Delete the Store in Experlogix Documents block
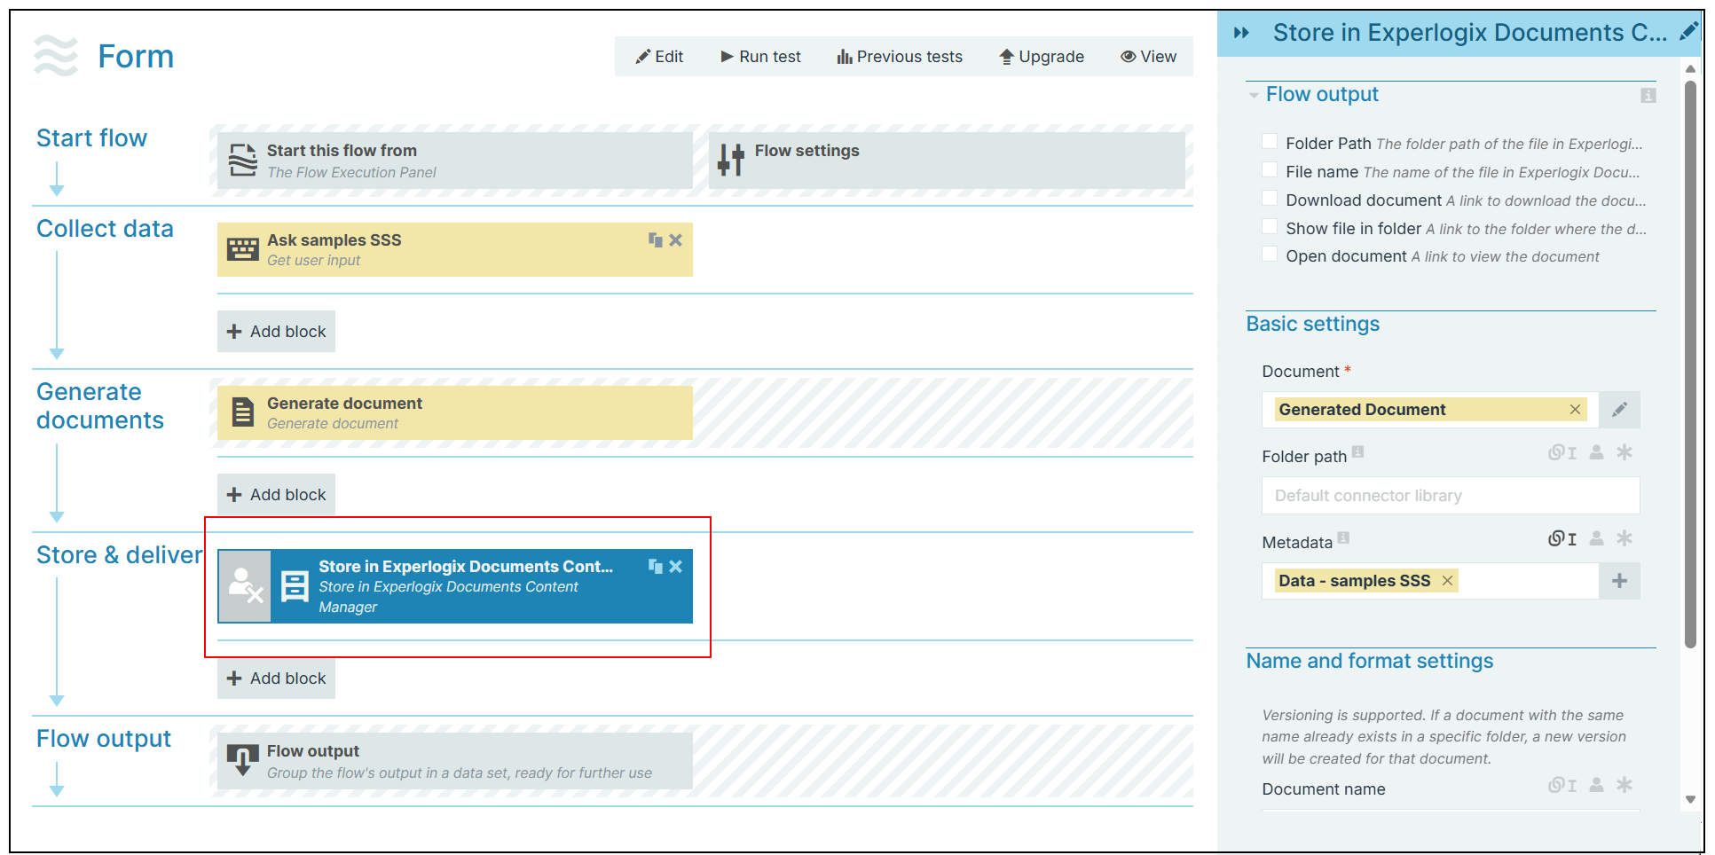The image size is (1715, 855). click(x=676, y=566)
